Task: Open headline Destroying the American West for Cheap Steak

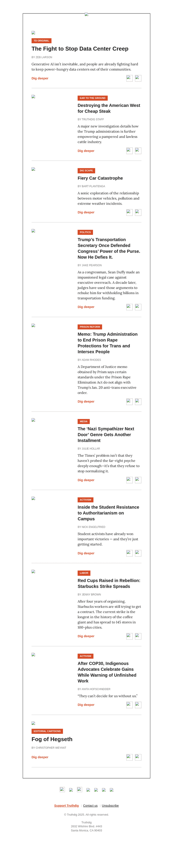Action: click(109, 108)
